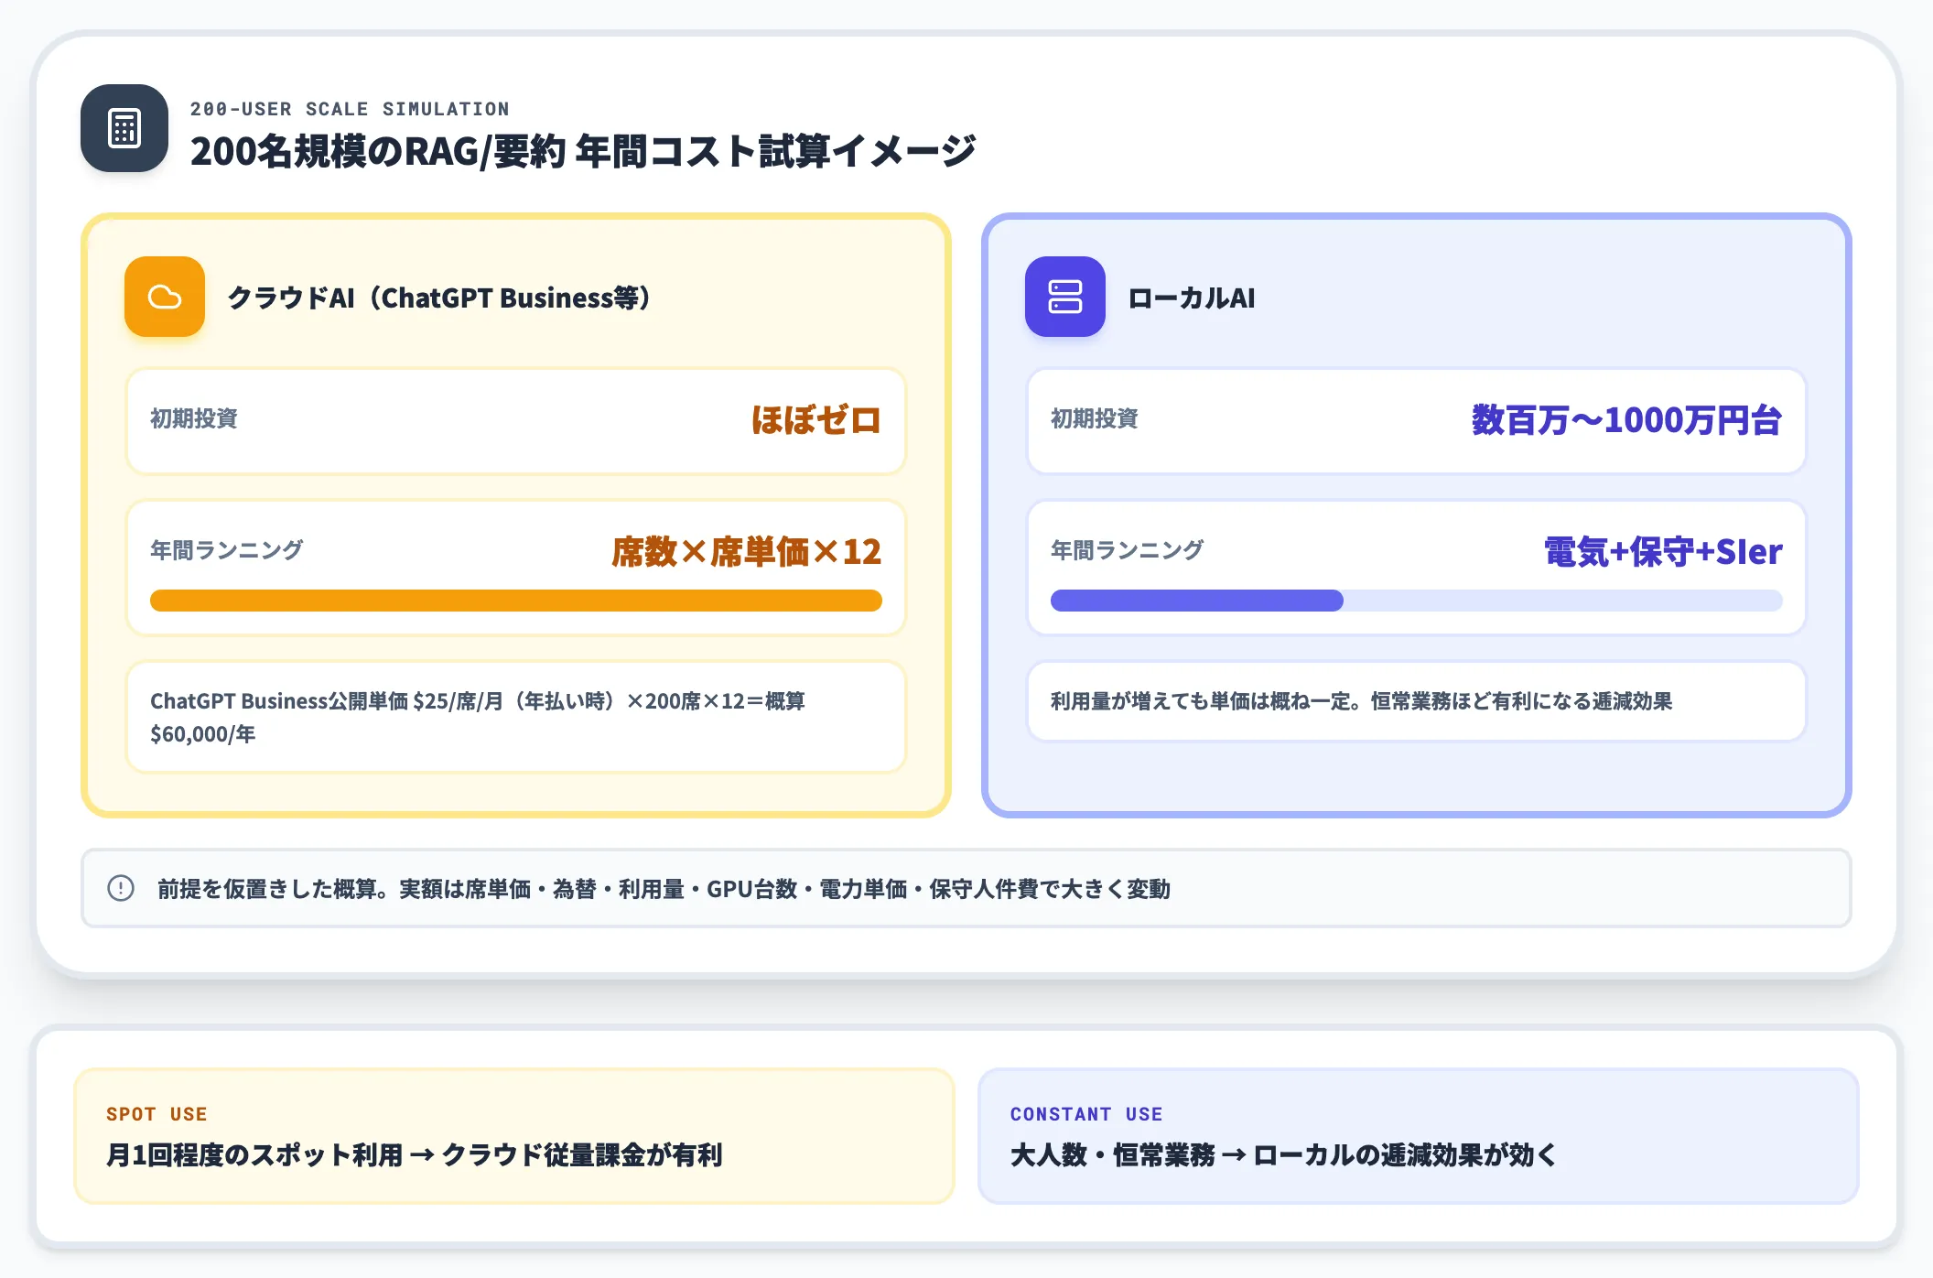Click the 電気+保守+SIer value
The width and height of the screenshot is (1933, 1278).
pos(1663,552)
